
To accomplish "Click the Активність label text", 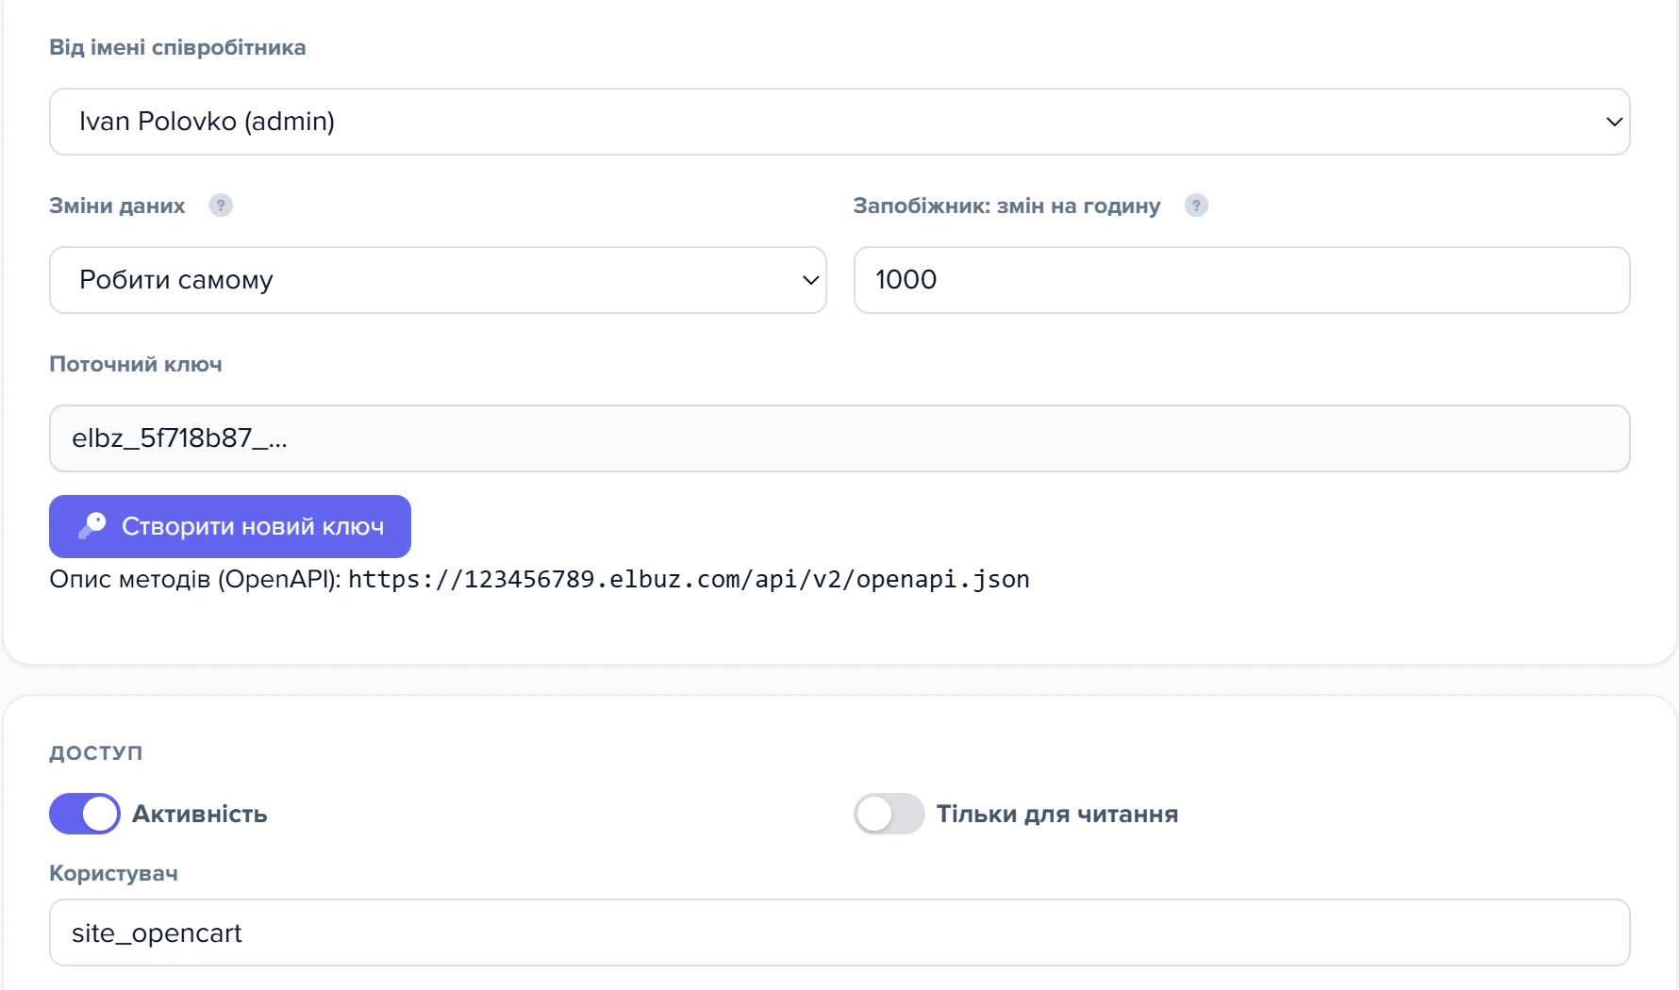I will point(200,814).
